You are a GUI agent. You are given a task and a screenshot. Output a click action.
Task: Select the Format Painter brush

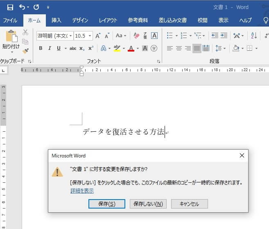coord(25,51)
